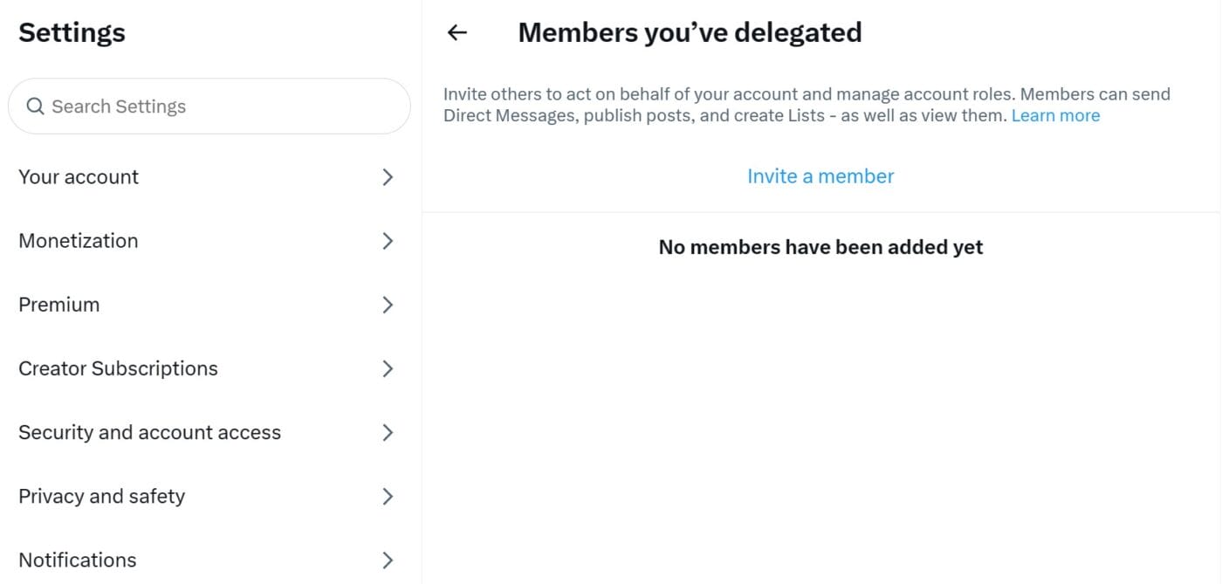The width and height of the screenshot is (1222, 584).
Task: Select the Monetization label
Action: tap(79, 241)
